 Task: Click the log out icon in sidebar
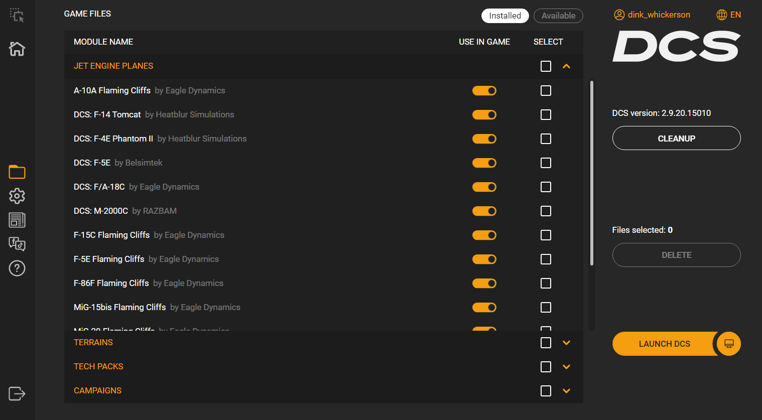[x=17, y=393]
